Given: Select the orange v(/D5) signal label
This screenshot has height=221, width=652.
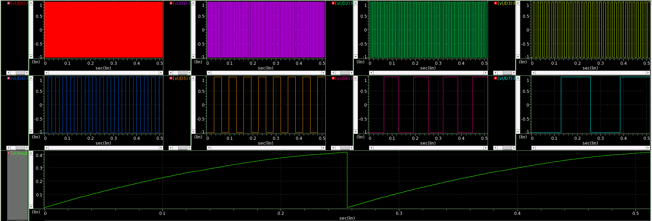Looking at the screenshot, I should coord(181,78).
